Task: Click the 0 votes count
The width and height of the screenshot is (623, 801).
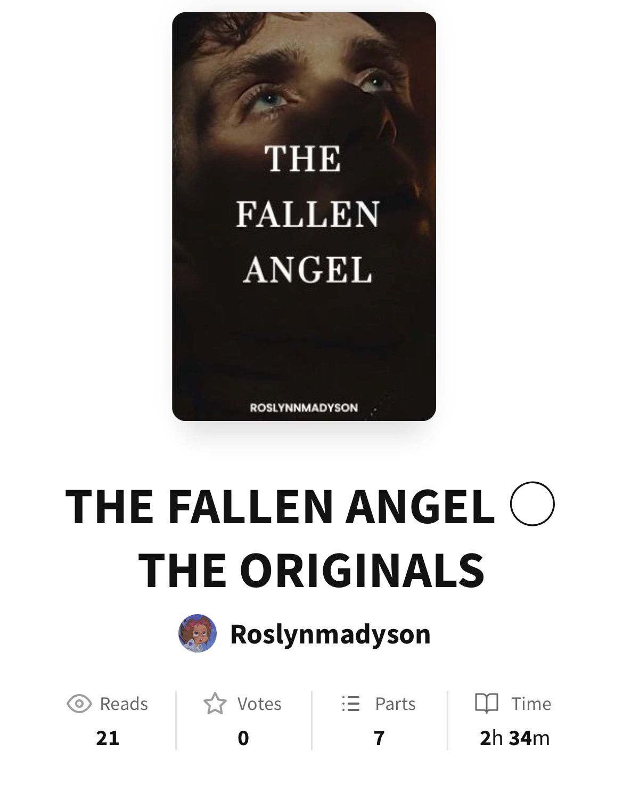Action: point(243,738)
